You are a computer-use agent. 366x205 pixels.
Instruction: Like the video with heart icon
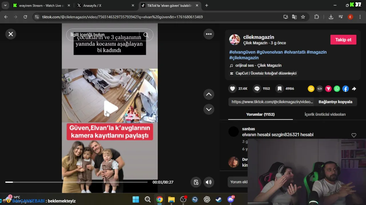(x=232, y=89)
